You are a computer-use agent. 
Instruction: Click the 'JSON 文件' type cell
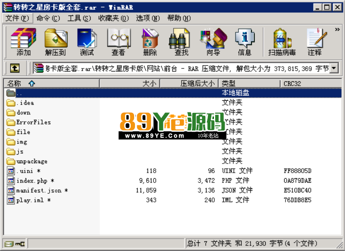[x=237, y=190]
